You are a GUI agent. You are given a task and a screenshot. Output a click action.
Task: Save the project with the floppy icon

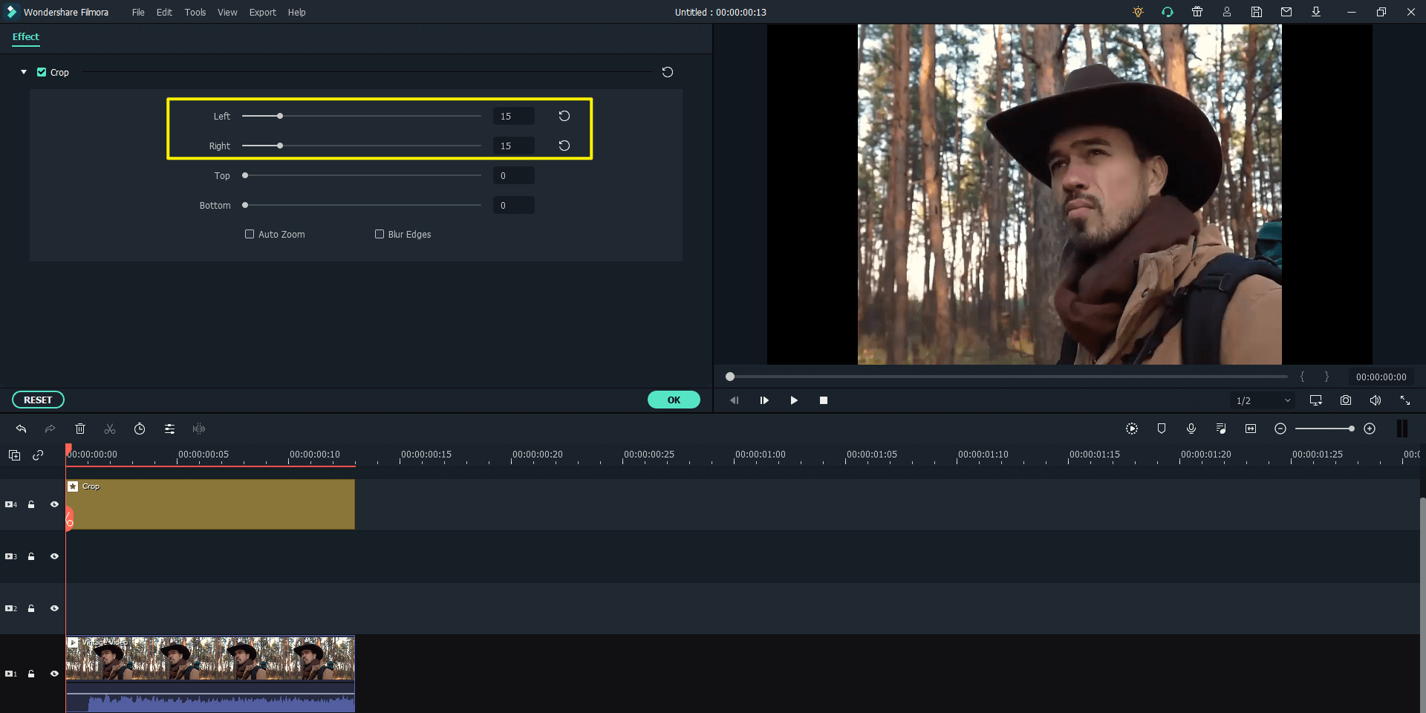1257,12
